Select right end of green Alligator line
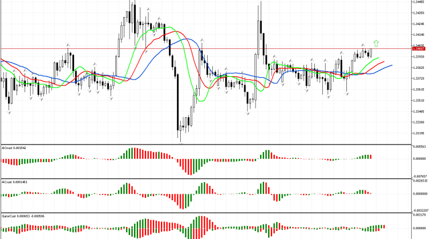This screenshot has height=239, width=429. coord(378,58)
